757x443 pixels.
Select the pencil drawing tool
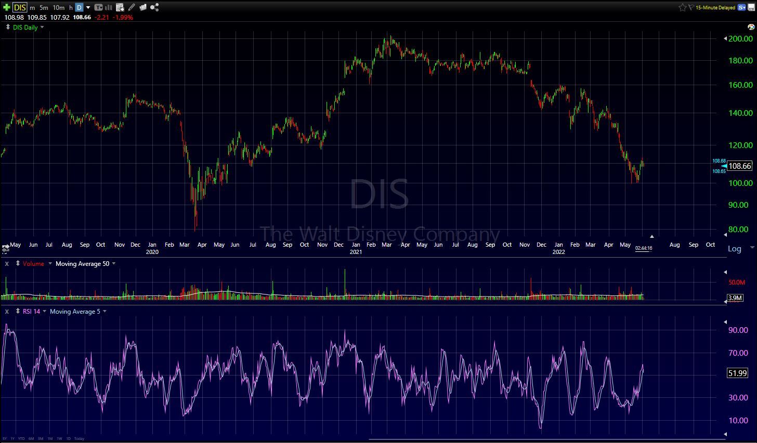tap(132, 7)
